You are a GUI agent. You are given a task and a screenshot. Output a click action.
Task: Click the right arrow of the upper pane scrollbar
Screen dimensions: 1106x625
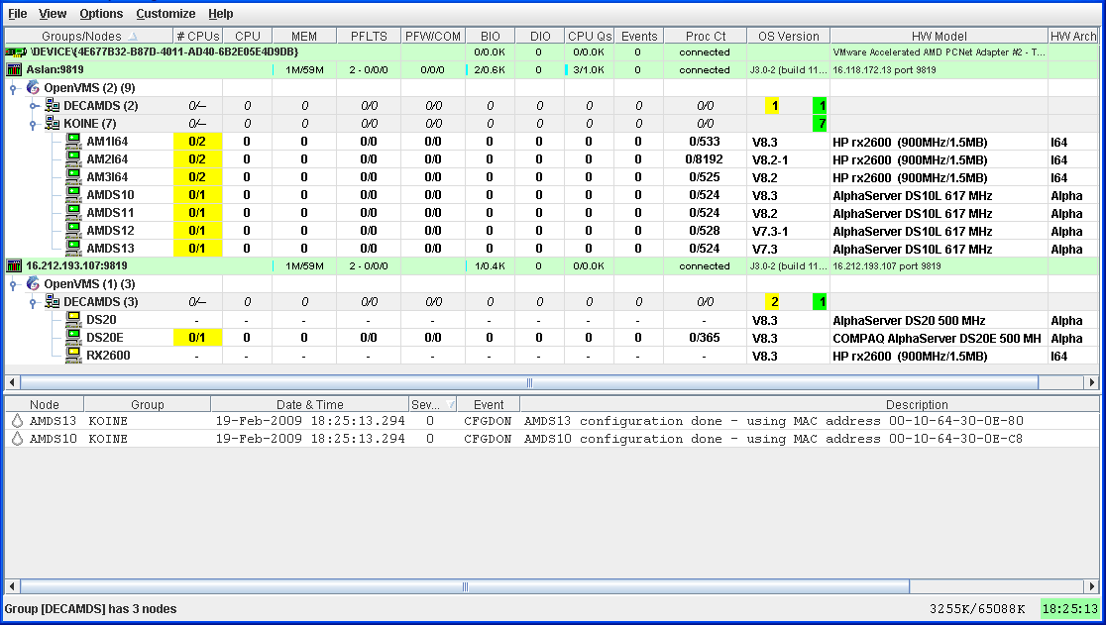1092,382
